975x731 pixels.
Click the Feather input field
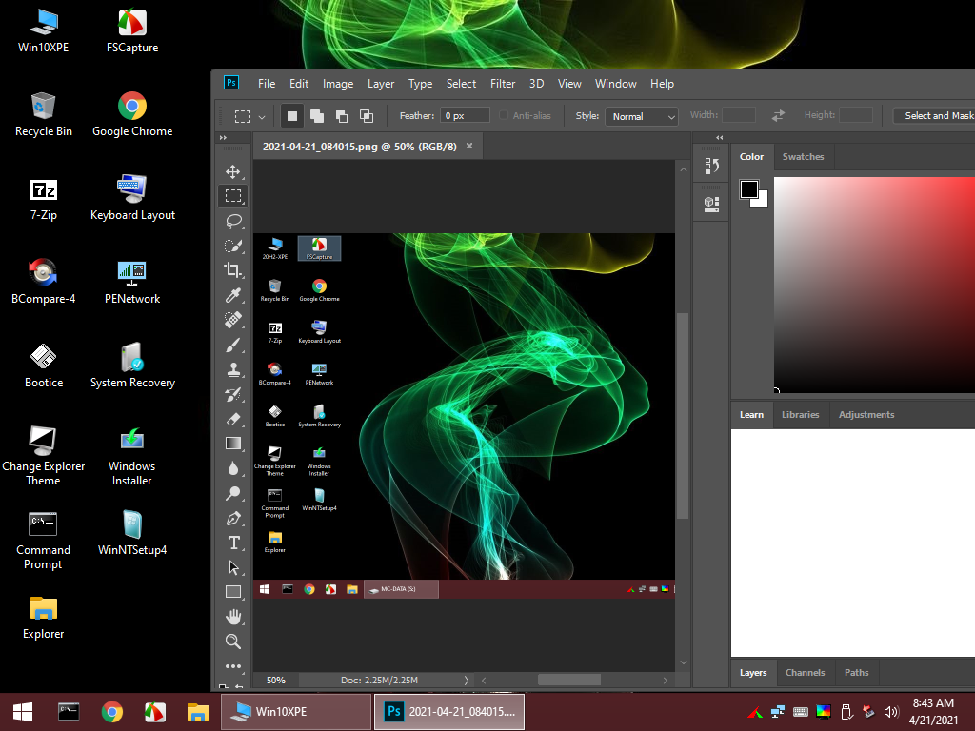pos(465,115)
